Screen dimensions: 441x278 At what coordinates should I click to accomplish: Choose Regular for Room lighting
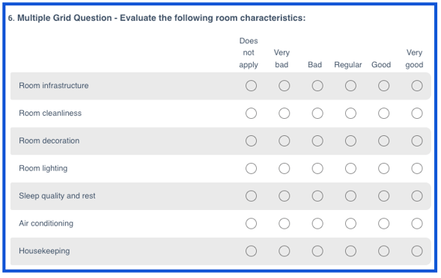(x=350, y=168)
